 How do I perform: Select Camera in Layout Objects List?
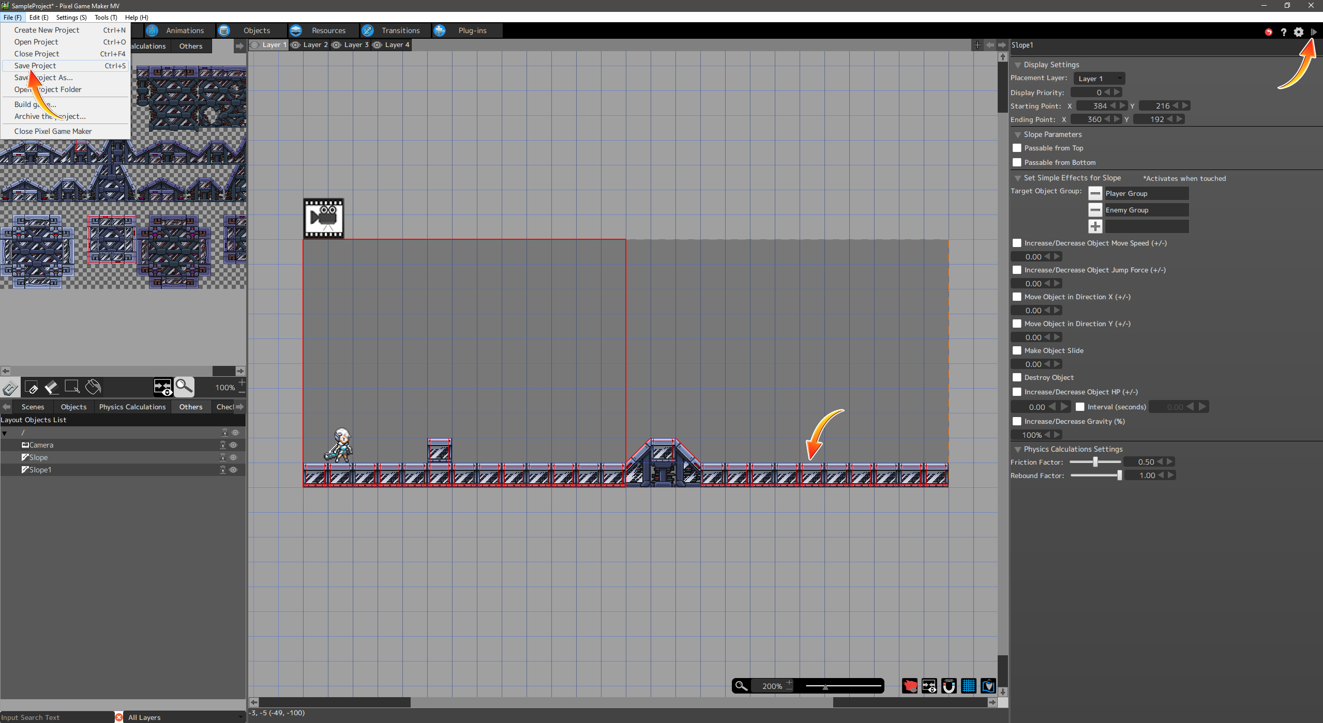click(41, 445)
